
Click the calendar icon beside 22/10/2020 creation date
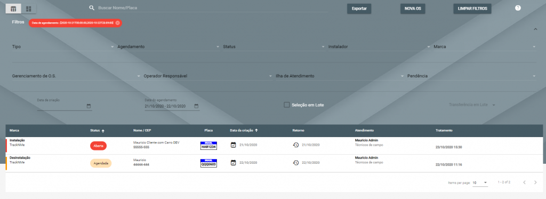click(234, 162)
